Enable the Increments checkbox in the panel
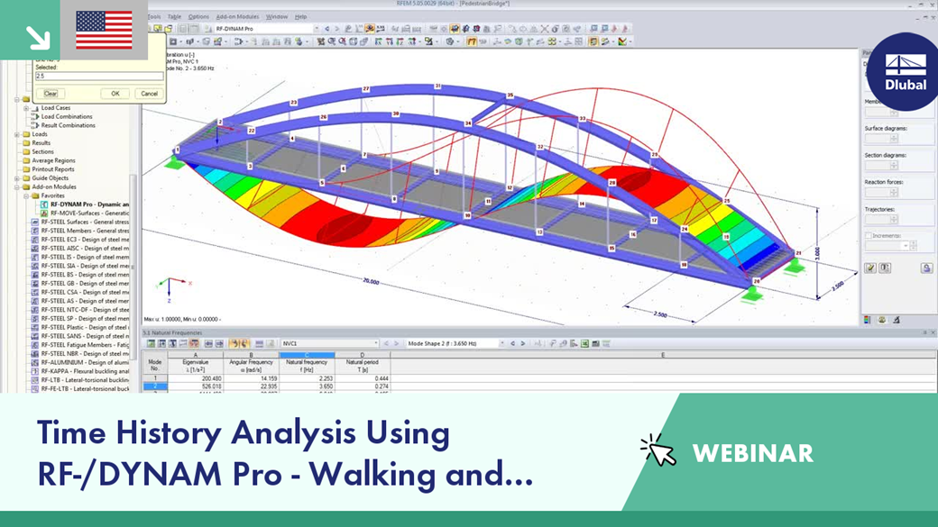This screenshot has height=527, width=938. (868, 236)
